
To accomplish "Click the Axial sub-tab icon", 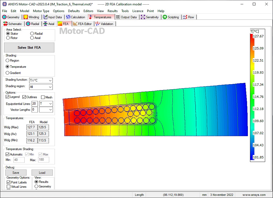I will point(45,24).
